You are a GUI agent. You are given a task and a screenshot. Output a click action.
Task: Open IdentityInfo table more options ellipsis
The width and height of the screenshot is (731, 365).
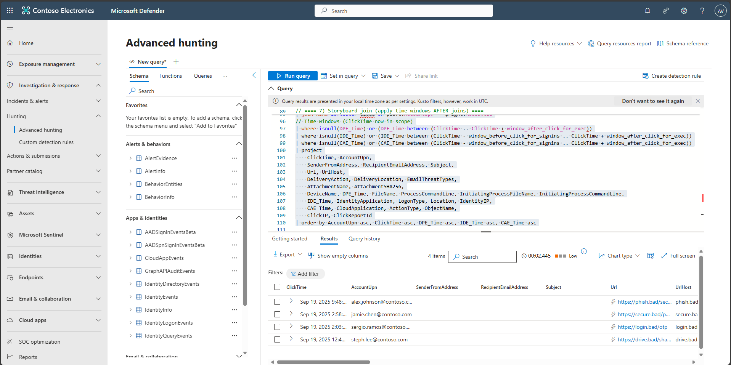(x=235, y=310)
